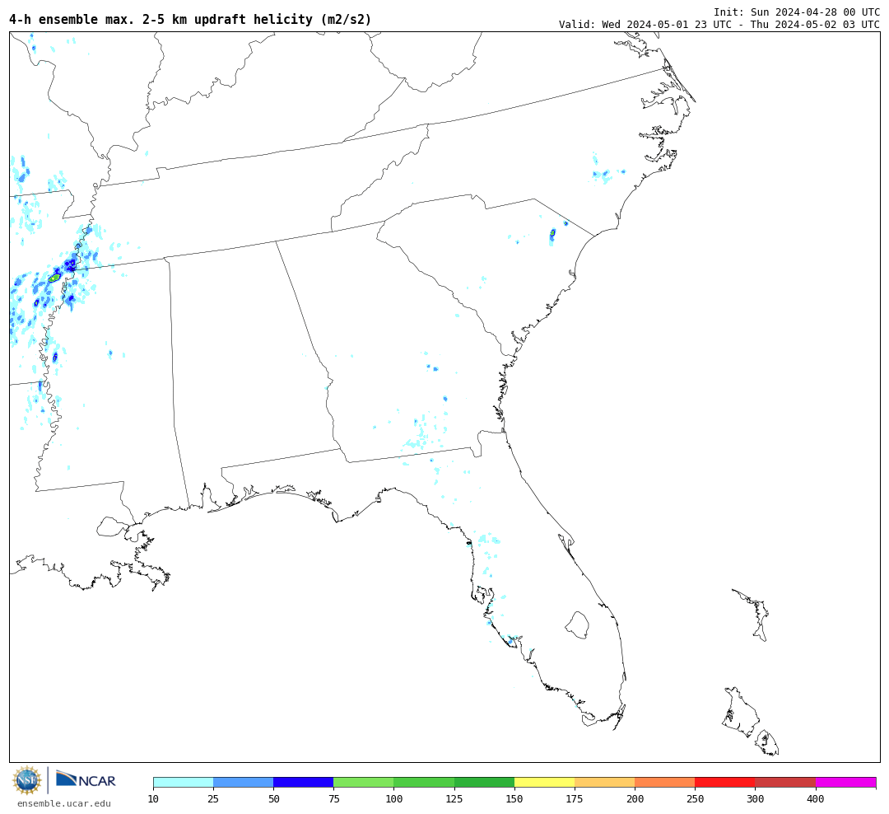Click the light blue 25-50 color swatch
Image resolution: width=889 pixels, height=814 pixels.
click(243, 783)
